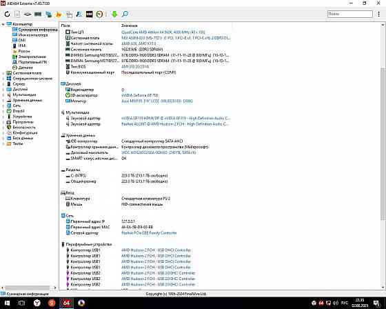Click the green circular clock toolbar icon

pos(99,14)
